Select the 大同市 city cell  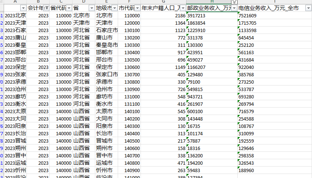point(106,119)
